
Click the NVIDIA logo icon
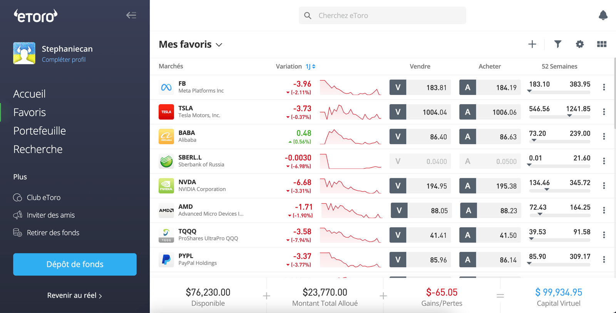166,186
